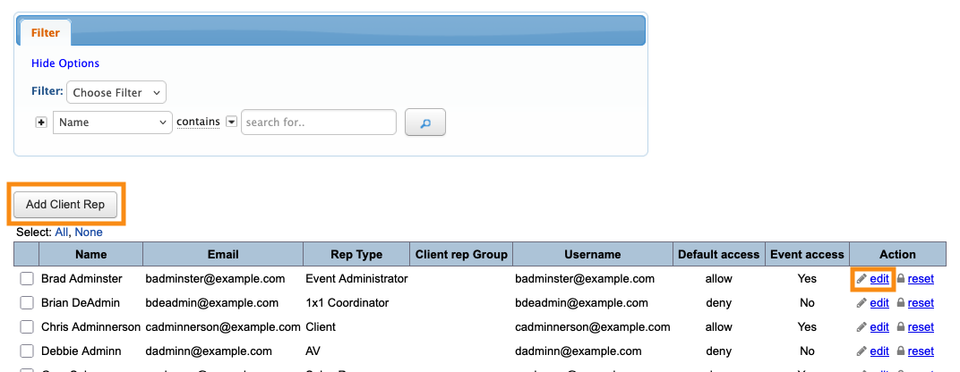Click pencil edit icon for Brian DeAdmin
The image size is (960, 372).
tap(861, 303)
